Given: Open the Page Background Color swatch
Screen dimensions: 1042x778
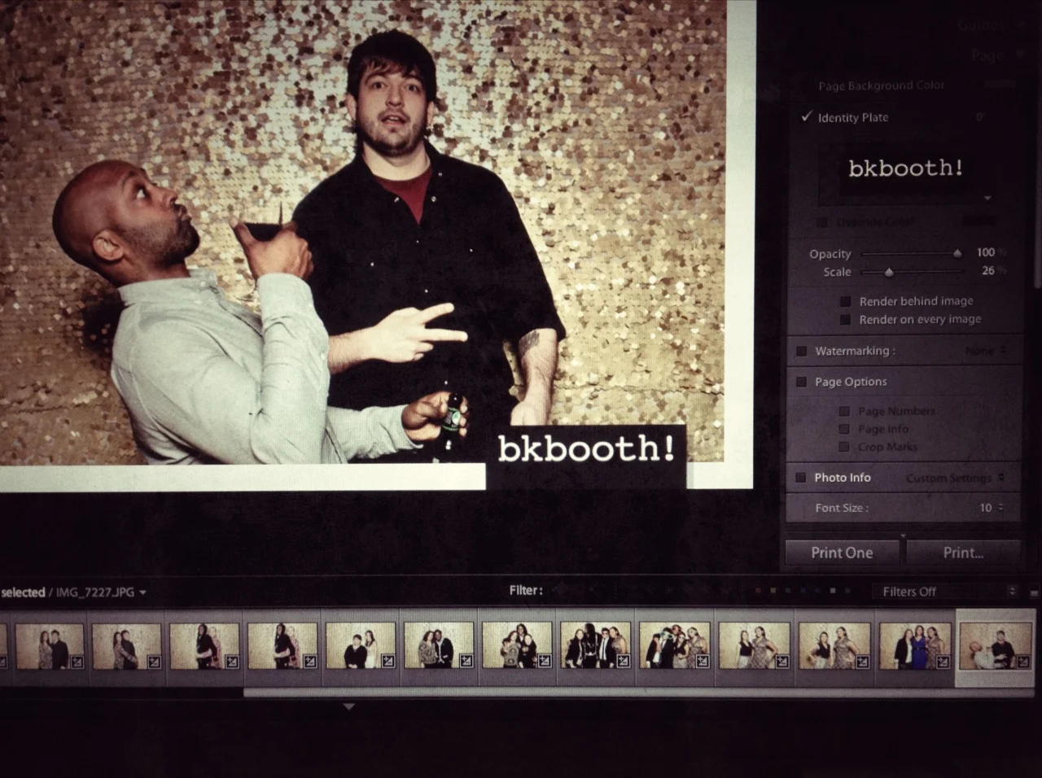Looking at the screenshot, I should coord(999,85).
